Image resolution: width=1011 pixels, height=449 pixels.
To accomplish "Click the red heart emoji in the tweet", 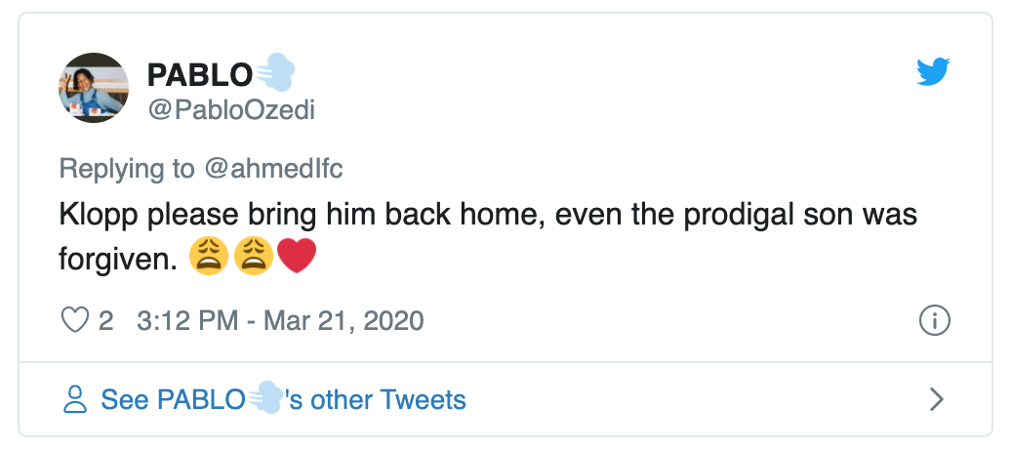I will pos(299,259).
